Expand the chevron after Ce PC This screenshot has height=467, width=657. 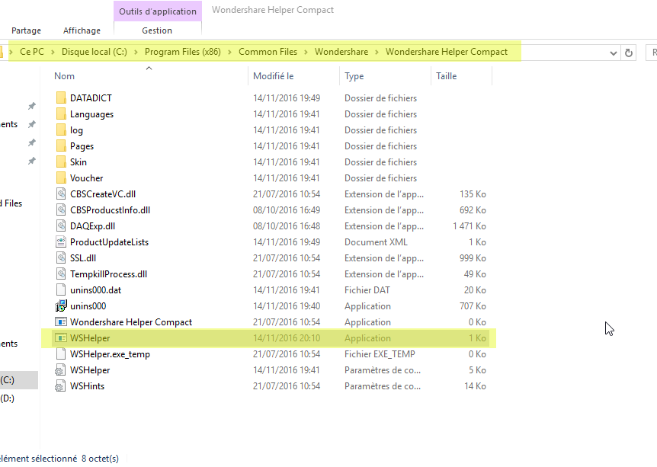point(53,52)
